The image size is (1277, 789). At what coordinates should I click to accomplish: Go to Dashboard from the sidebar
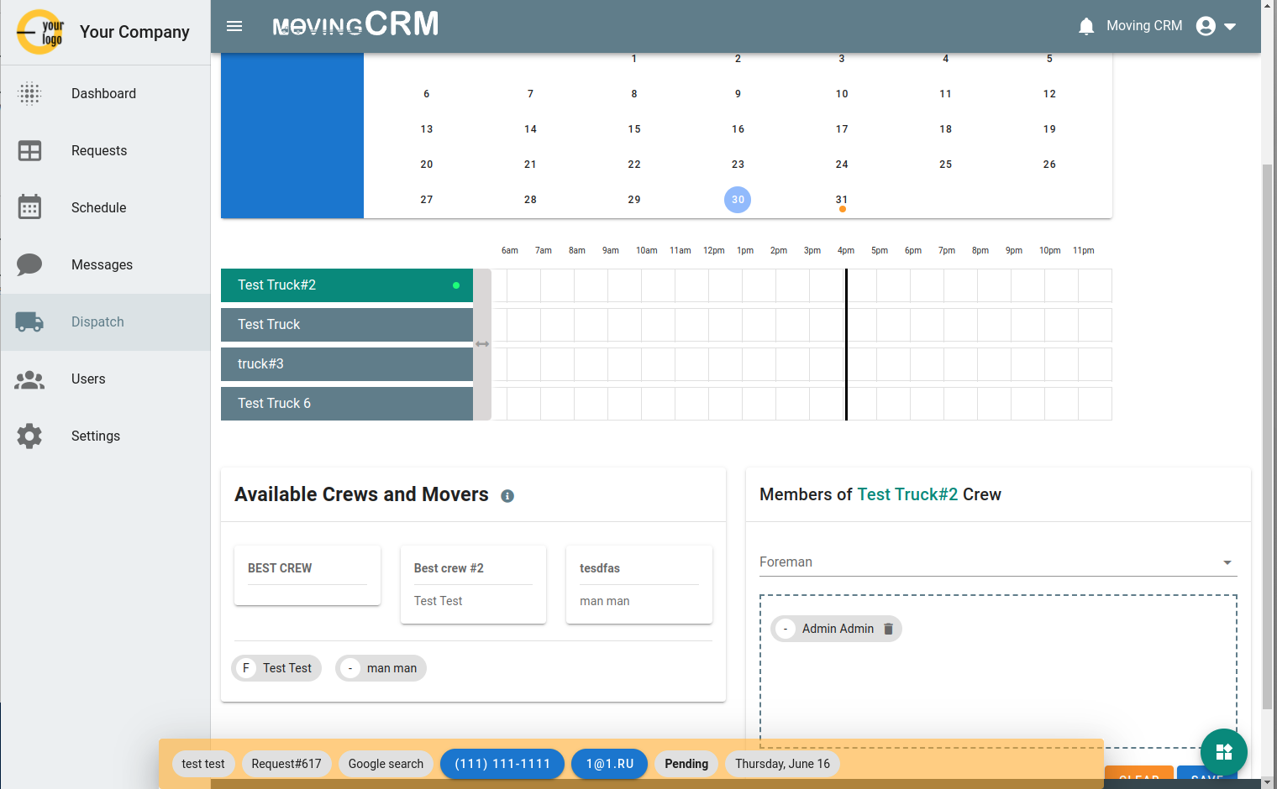pos(29,93)
